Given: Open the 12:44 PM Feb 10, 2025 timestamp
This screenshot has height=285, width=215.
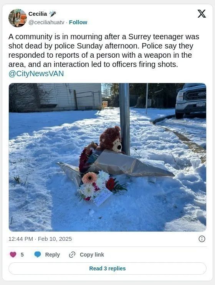Looking at the screenshot, I should click(x=40, y=238).
